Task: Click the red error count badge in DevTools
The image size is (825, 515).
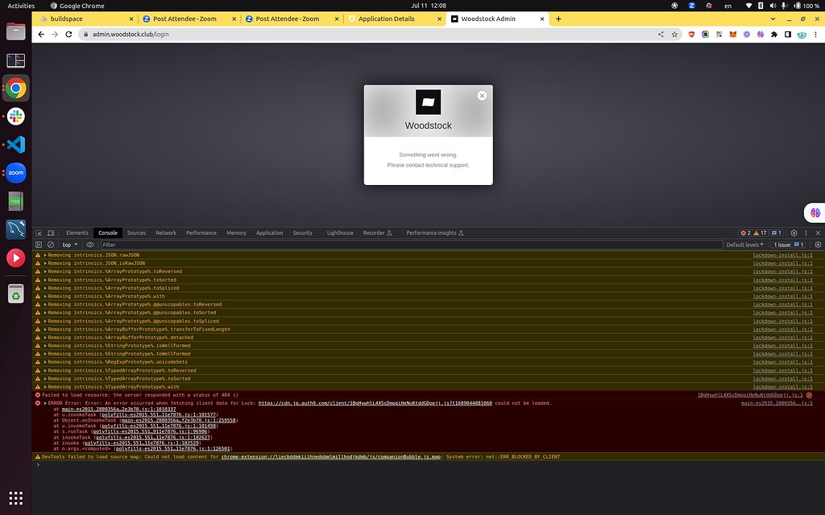Action: 745,233
